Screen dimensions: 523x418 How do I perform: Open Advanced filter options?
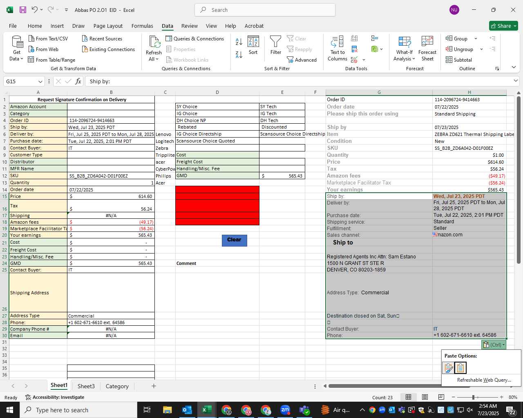[x=302, y=60]
